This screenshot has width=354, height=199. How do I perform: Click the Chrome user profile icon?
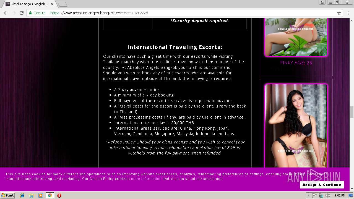[x=322, y=2]
